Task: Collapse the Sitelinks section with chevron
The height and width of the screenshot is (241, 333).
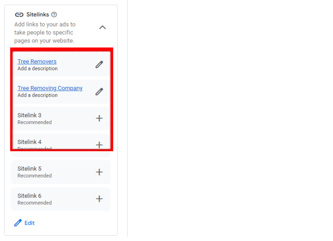Action: click(x=102, y=27)
